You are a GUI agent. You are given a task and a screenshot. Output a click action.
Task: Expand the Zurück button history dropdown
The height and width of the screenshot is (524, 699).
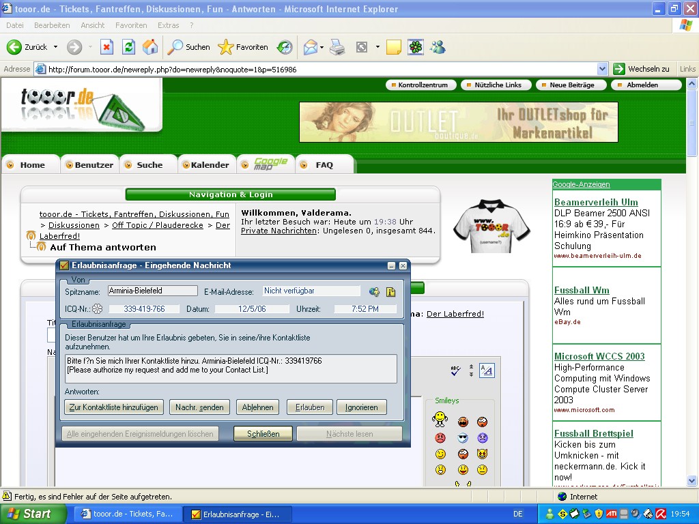[x=55, y=47]
